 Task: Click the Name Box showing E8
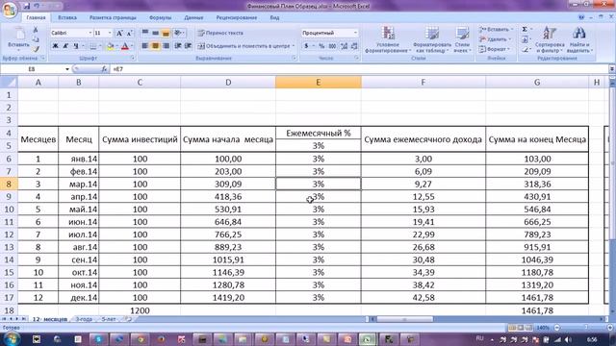click(x=32, y=69)
